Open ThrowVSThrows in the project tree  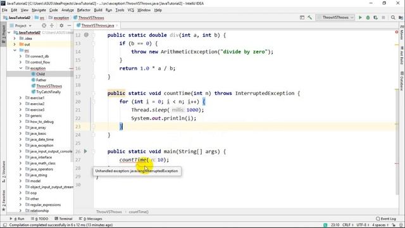click(46, 86)
